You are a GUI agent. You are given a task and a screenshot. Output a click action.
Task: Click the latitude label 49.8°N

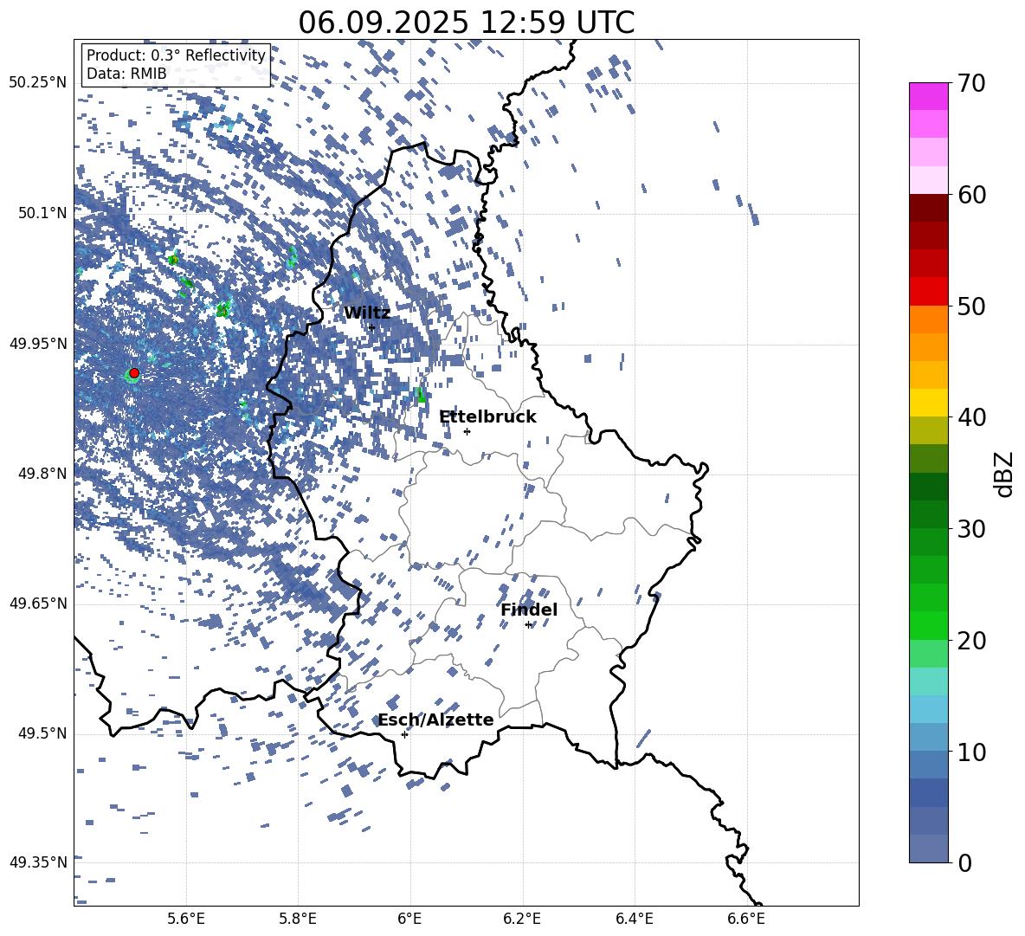click(42, 474)
